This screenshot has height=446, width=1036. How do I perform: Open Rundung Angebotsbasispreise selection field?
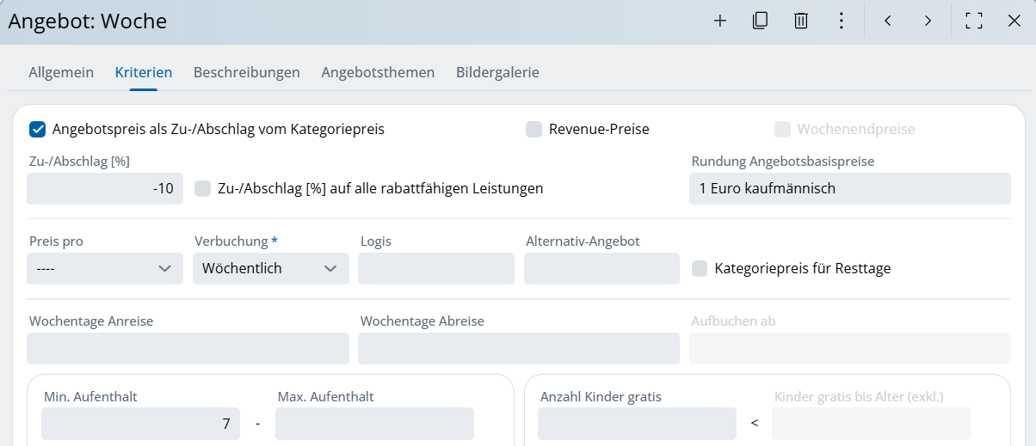tap(850, 188)
